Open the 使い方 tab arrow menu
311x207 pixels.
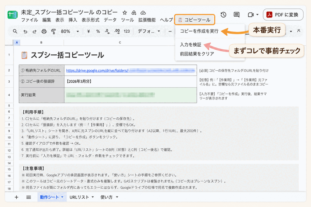[117, 197]
